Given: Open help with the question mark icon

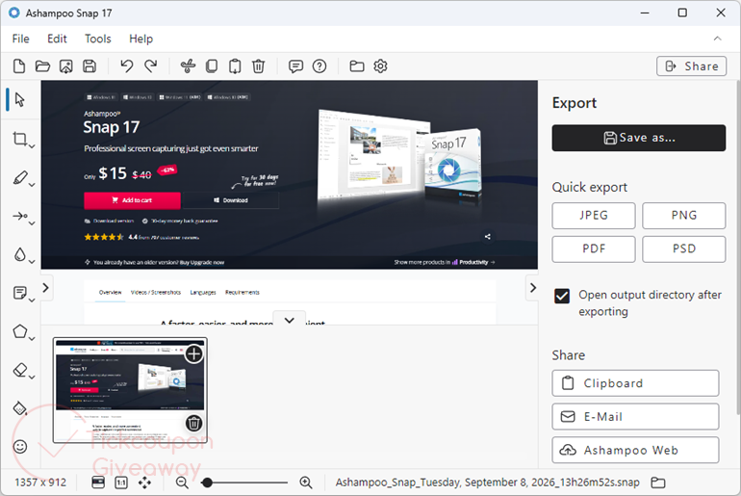Looking at the screenshot, I should tap(319, 66).
